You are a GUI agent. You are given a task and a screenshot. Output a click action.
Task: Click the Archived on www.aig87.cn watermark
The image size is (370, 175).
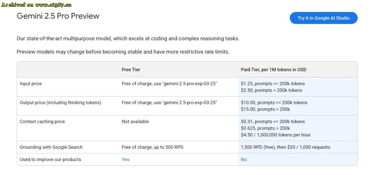[36, 5]
